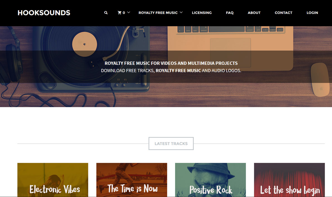Open the Positive Rock track
Screen dimensions: 332x197
click(x=210, y=180)
